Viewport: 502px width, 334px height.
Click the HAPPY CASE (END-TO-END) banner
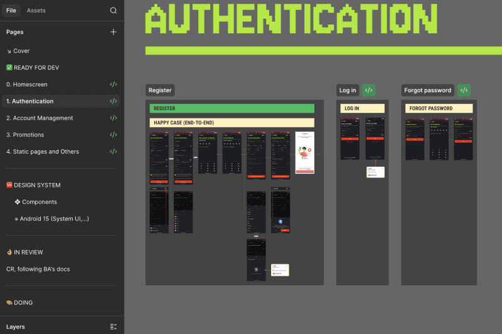click(x=232, y=123)
